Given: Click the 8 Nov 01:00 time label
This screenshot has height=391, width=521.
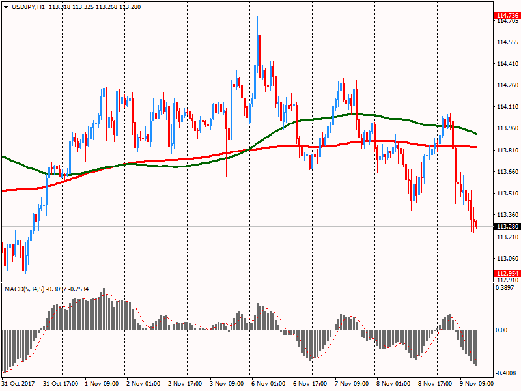Looking at the screenshot, I should 393,384.
